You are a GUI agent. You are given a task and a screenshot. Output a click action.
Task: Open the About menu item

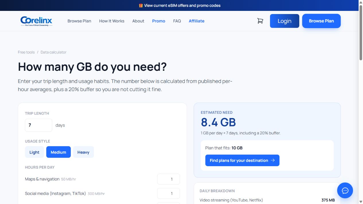pyautogui.click(x=138, y=21)
